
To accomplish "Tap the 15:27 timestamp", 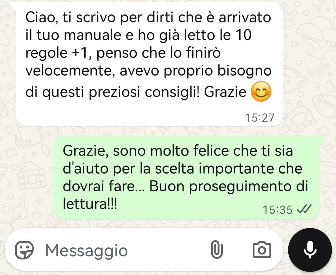I will [x=259, y=118].
